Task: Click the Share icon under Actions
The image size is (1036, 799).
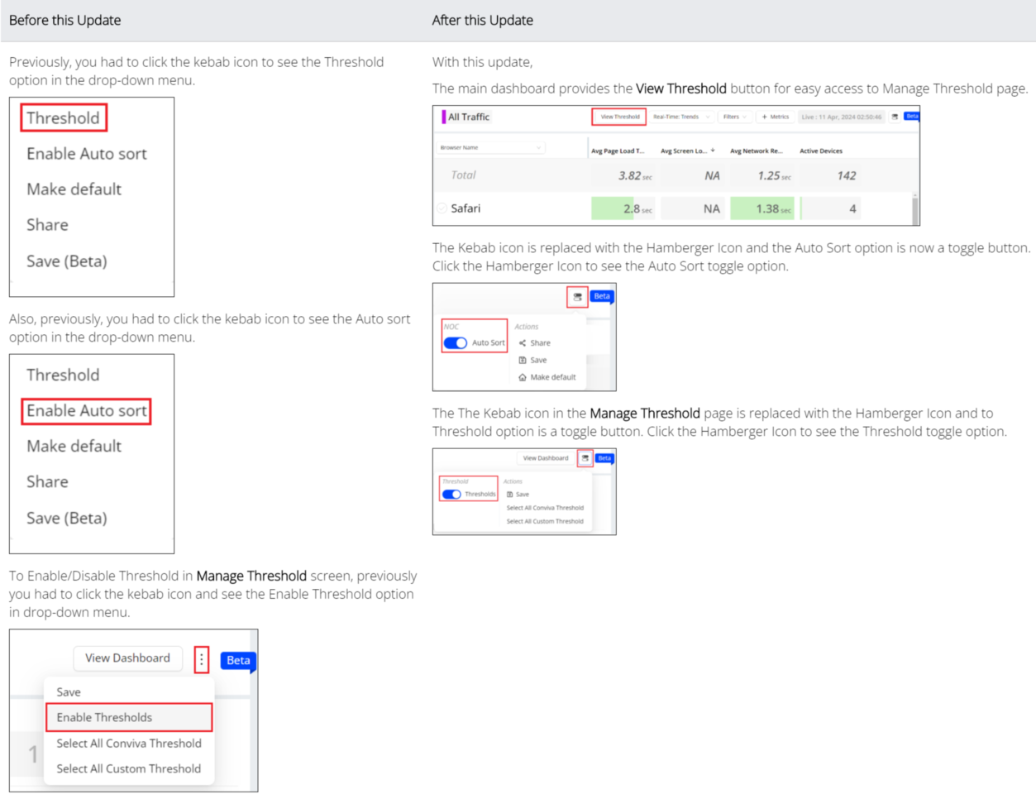Action: [x=523, y=343]
